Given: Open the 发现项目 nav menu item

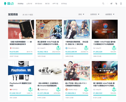Looking at the screenshot, I should coord(20,4).
